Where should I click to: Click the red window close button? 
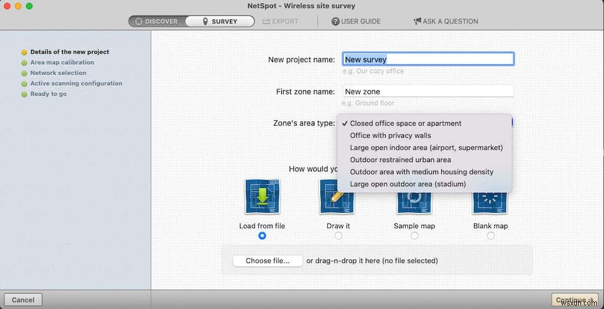tap(7, 6)
